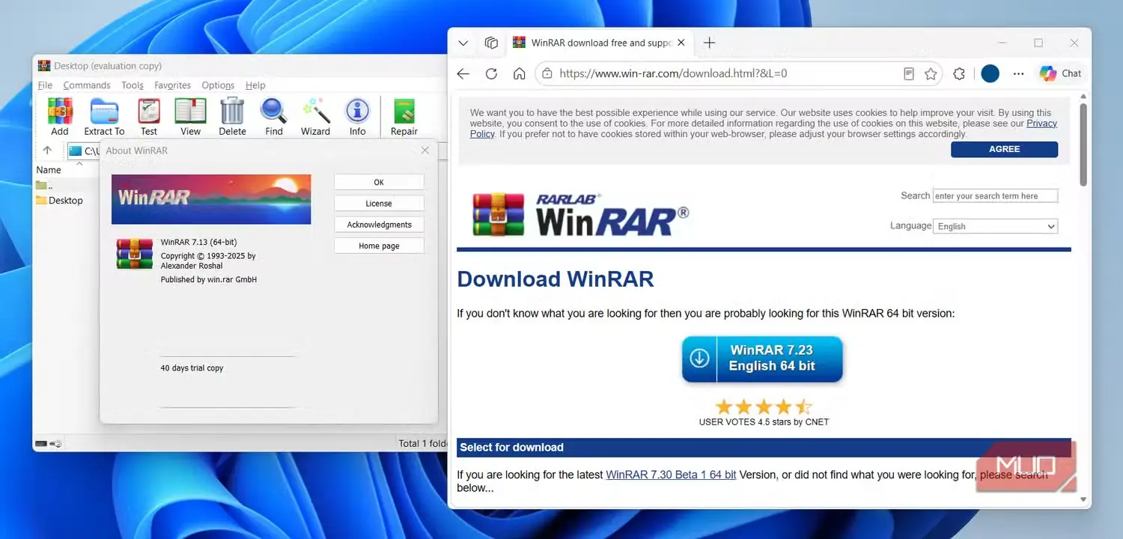
Task: Click AGREE on the cookie notice
Action: [1004, 149]
